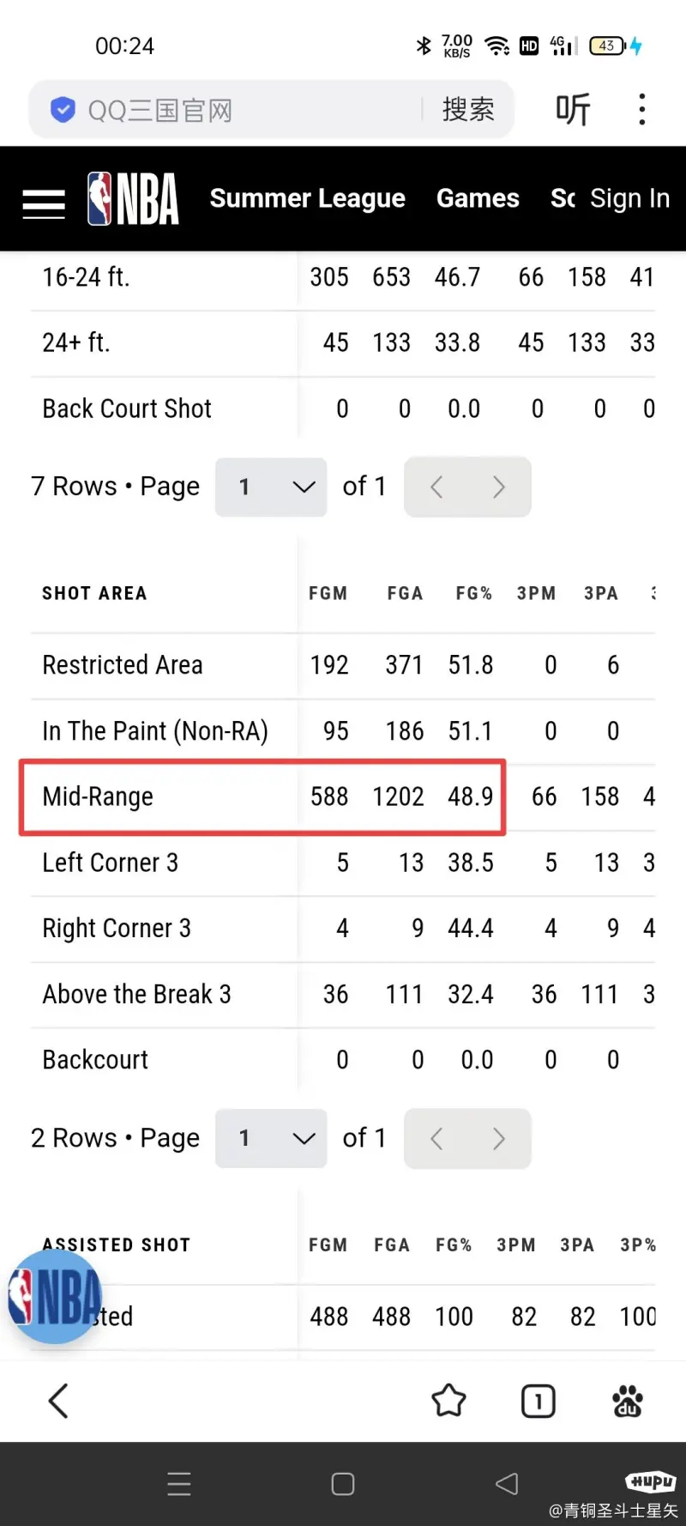The image size is (686, 1526).
Task: Go to previous page under shot area table
Action: click(436, 1138)
